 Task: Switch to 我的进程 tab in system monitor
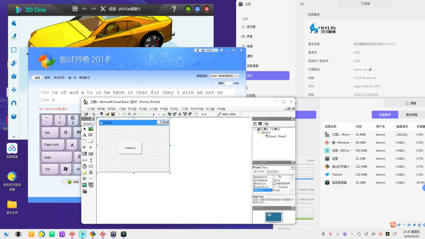411,115
